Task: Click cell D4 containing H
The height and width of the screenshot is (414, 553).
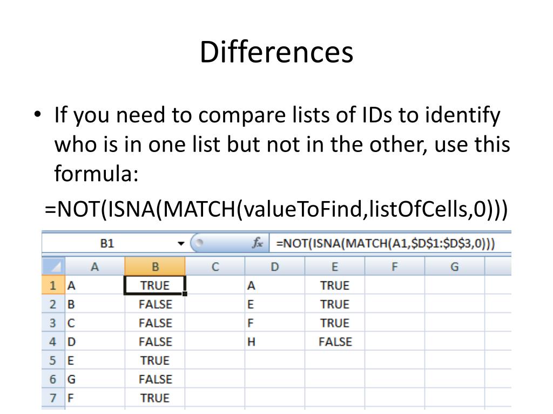Action: coord(275,341)
